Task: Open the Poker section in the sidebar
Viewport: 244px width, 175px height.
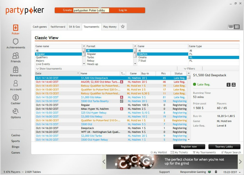Action: [15, 29]
